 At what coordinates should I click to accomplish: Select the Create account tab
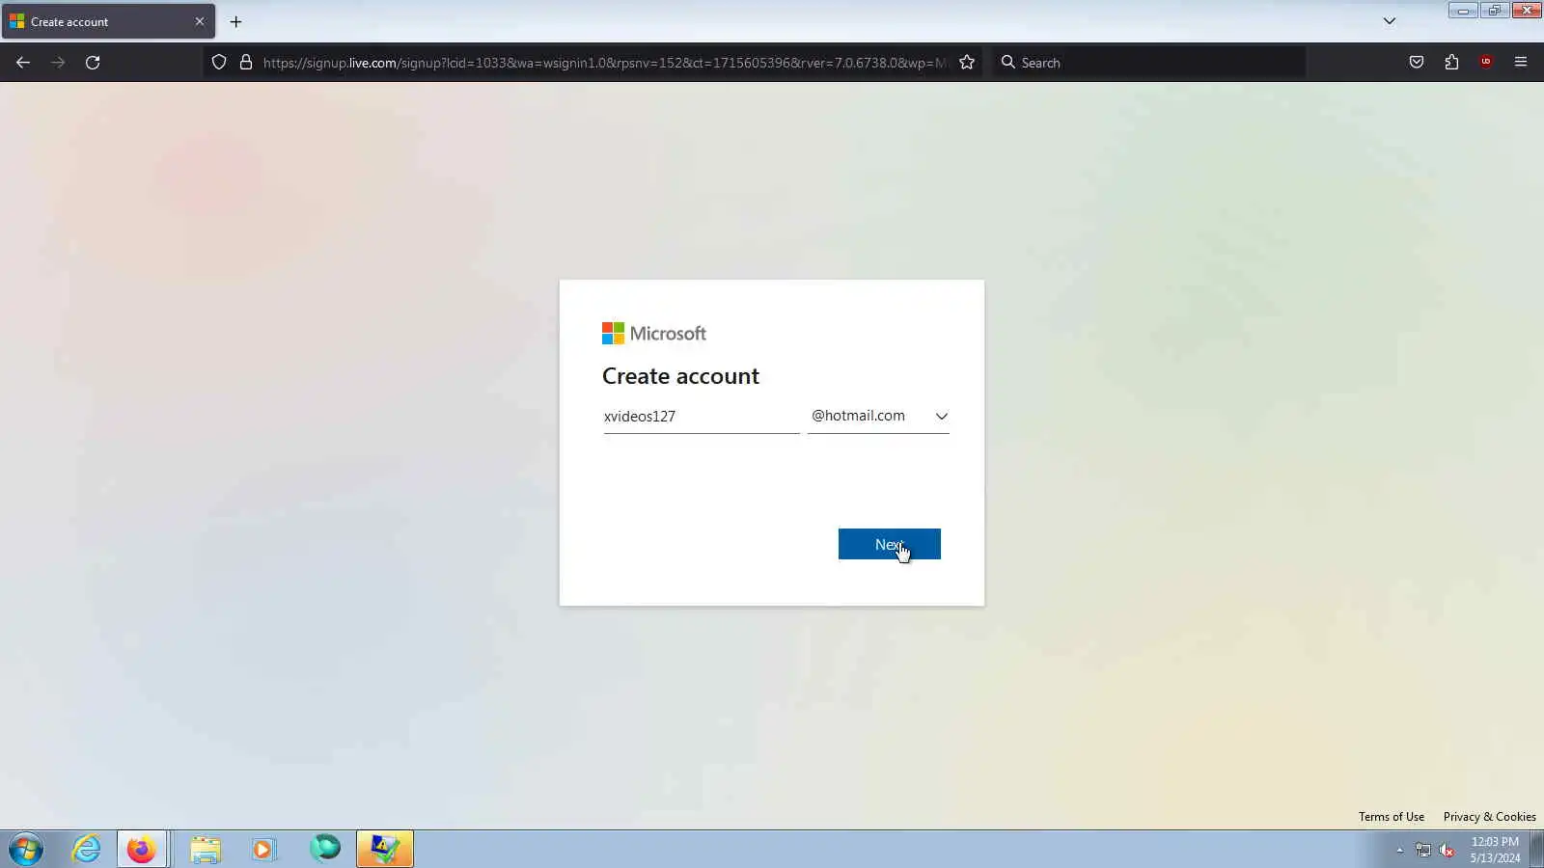108,21
